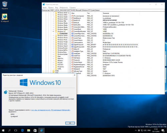Open the Правка menu

(51, 8)
